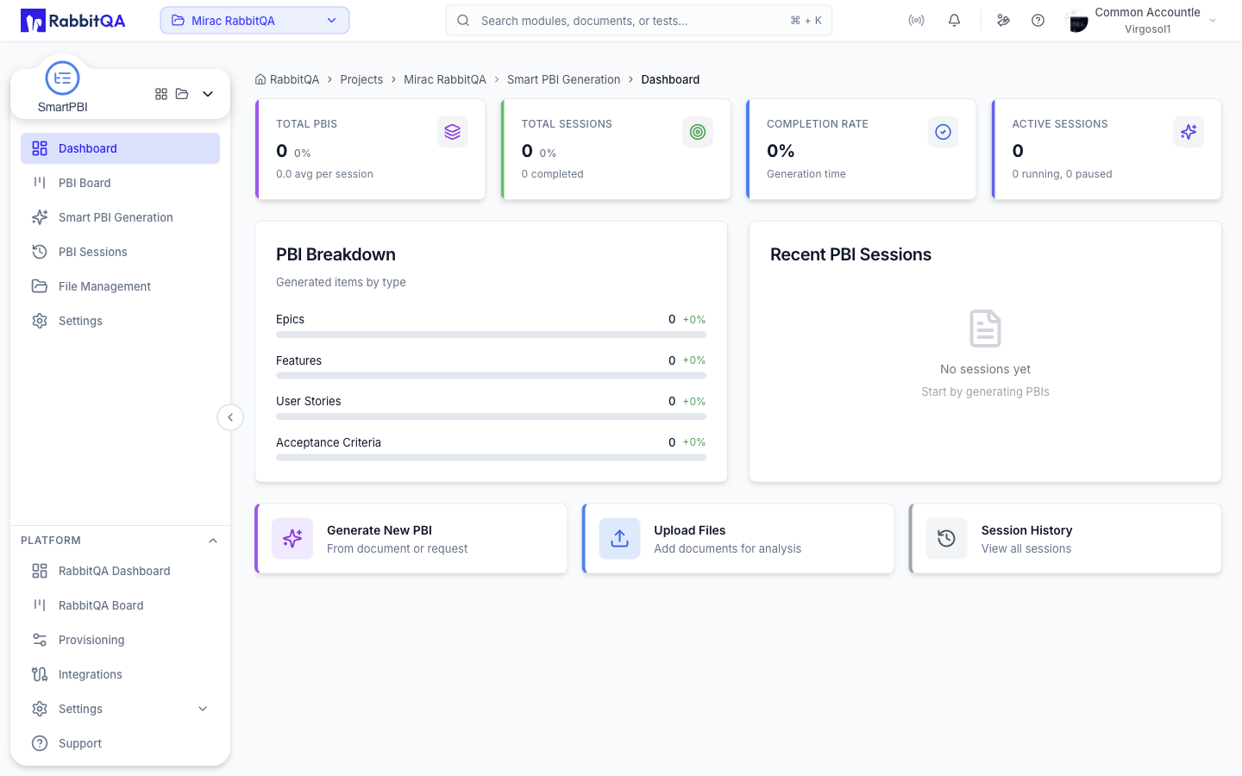Click the grid view icon beside SmartPBI
Screen dimensions: 1242x776
click(x=161, y=94)
